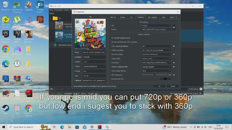Reset FSR Sharpness to default

(174, 75)
